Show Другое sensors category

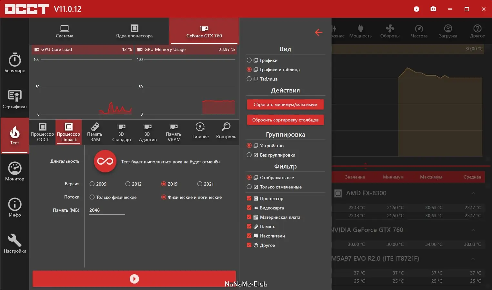click(477, 31)
